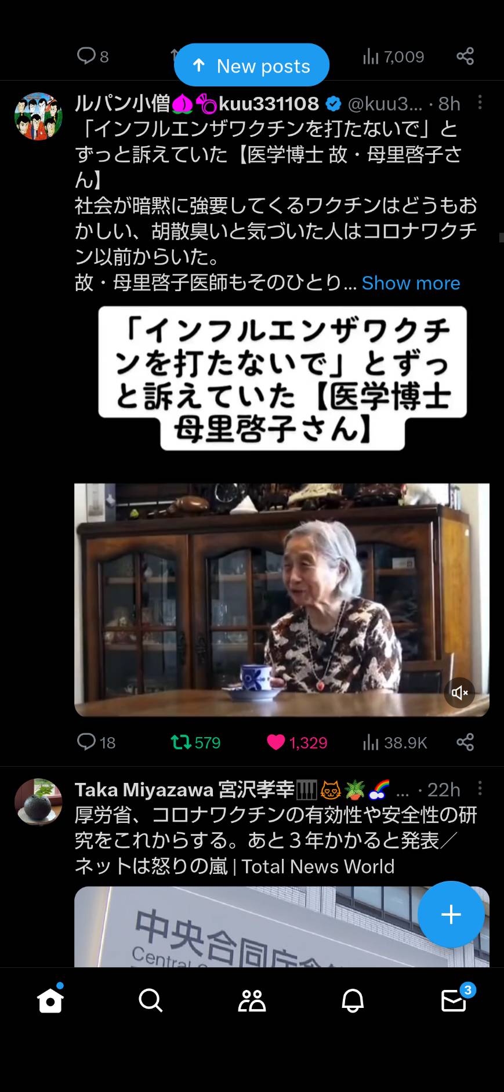504x1092 pixels.
Task: Open replies with 18 comments
Action: 96,742
